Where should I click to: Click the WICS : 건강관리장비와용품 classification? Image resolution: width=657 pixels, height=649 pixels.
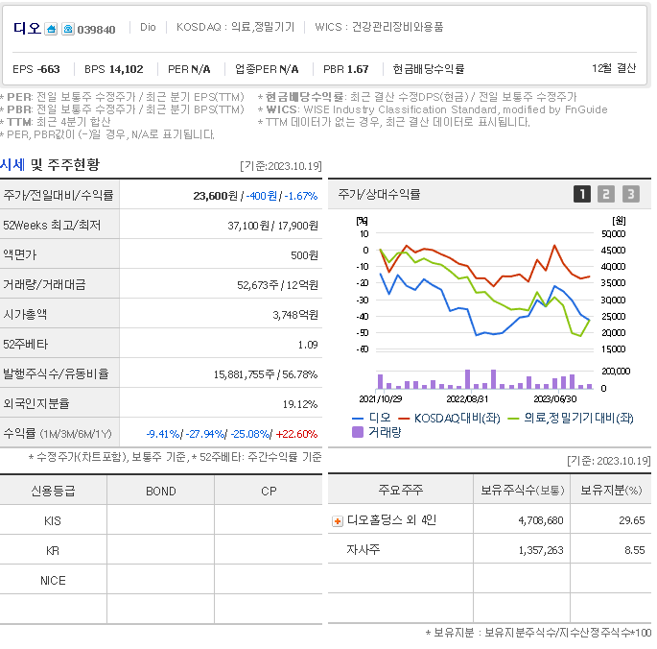pos(379,27)
